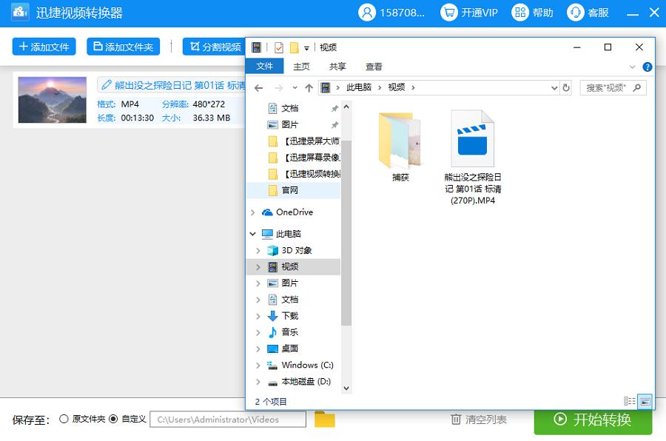Click 清空列表 trash option
The height and width of the screenshot is (441, 666).
478,420
